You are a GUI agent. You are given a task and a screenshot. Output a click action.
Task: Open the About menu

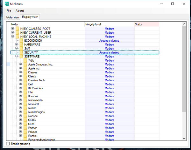tap(20, 11)
